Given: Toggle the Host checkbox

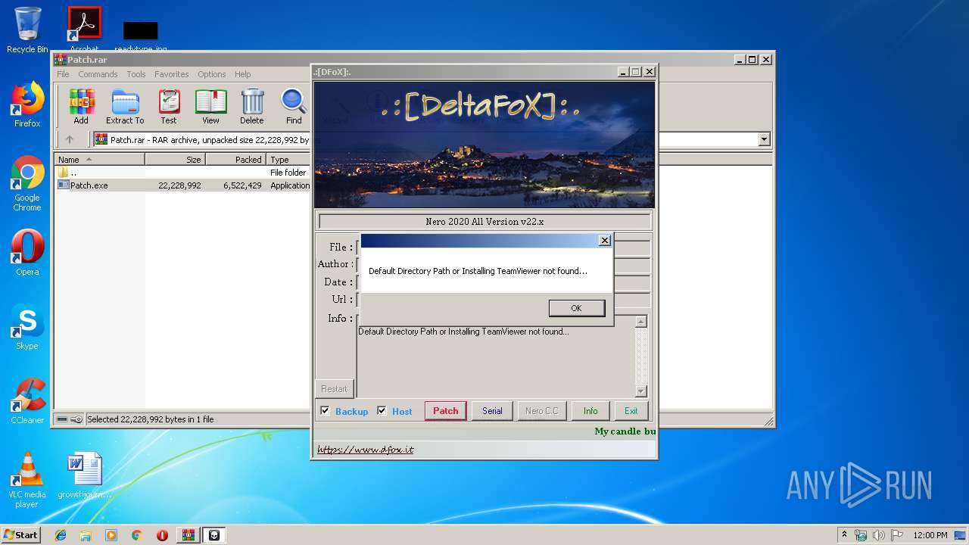Looking at the screenshot, I should point(382,411).
